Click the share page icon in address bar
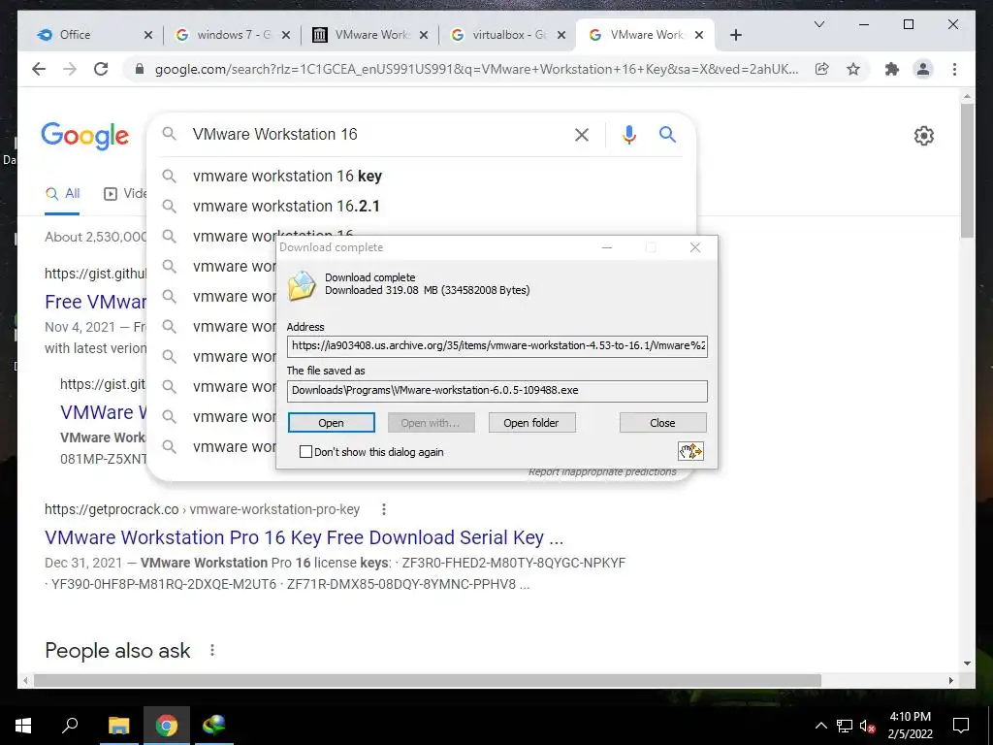 (x=822, y=69)
